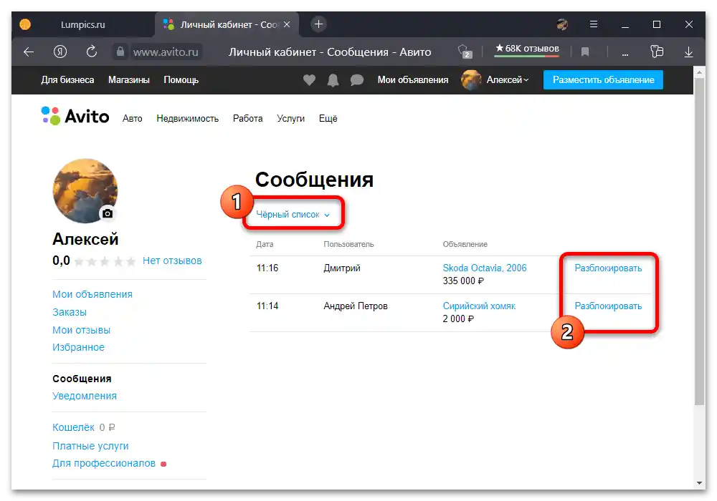The height and width of the screenshot is (501, 717).
Task: Click the scrollbar up arrow
Action: click(699, 72)
